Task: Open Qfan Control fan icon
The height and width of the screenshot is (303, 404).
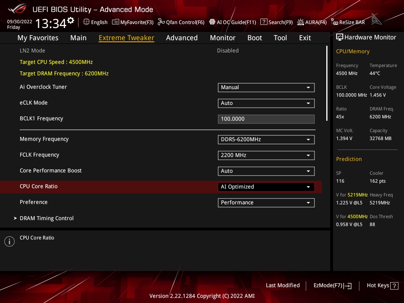Action: pyautogui.click(x=161, y=22)
